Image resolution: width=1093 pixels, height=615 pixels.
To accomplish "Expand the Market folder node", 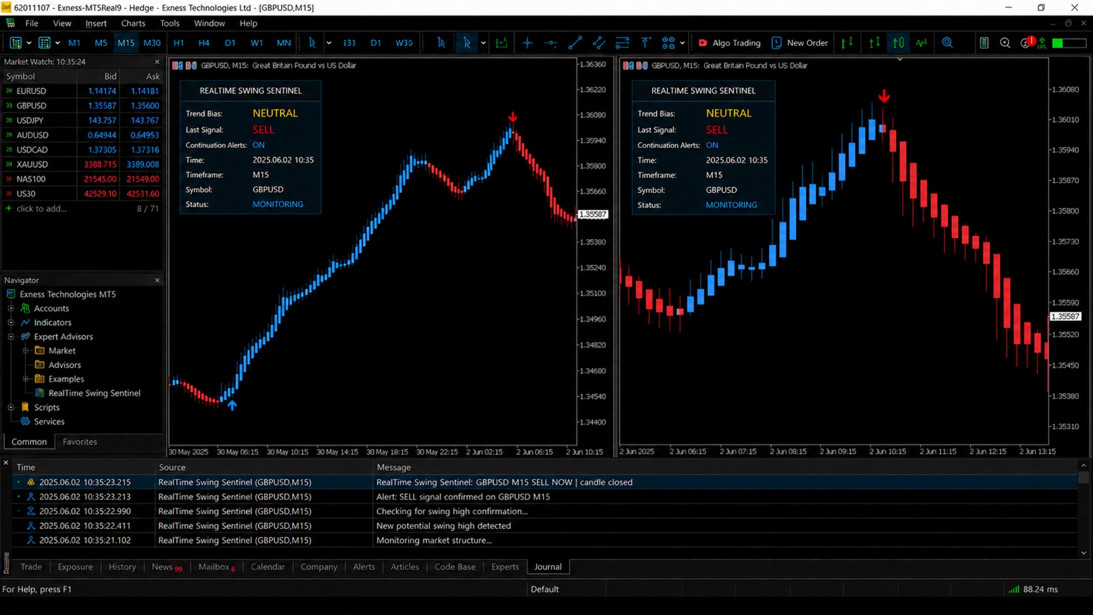I will [26, 351].
